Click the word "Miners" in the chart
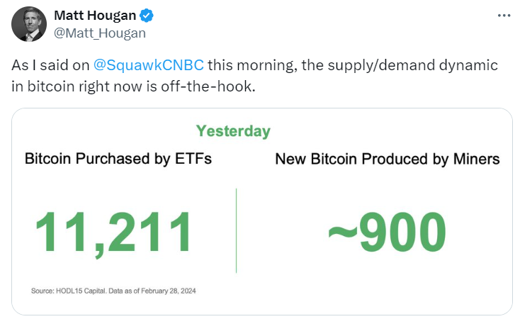Image resolution: width=520 pixels, height=319 pixels. point(477,159)
